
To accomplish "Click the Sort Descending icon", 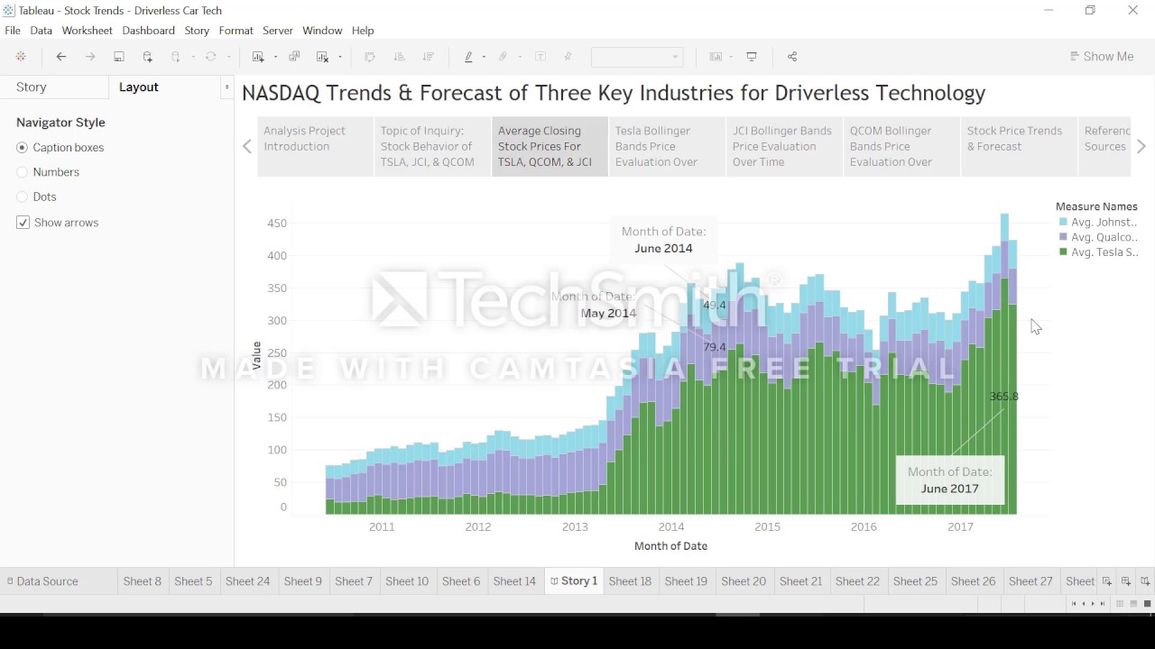I will (x=429, y=57).
